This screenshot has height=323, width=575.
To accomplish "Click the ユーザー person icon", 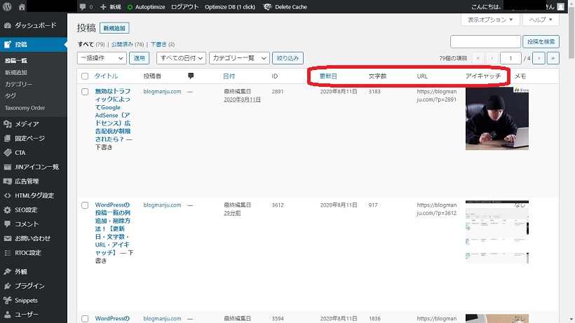I will pos(7,315).
